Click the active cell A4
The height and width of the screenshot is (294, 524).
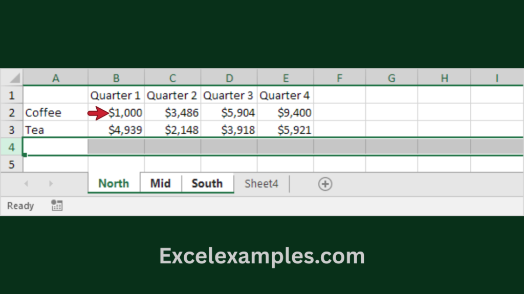coord(55,147)
